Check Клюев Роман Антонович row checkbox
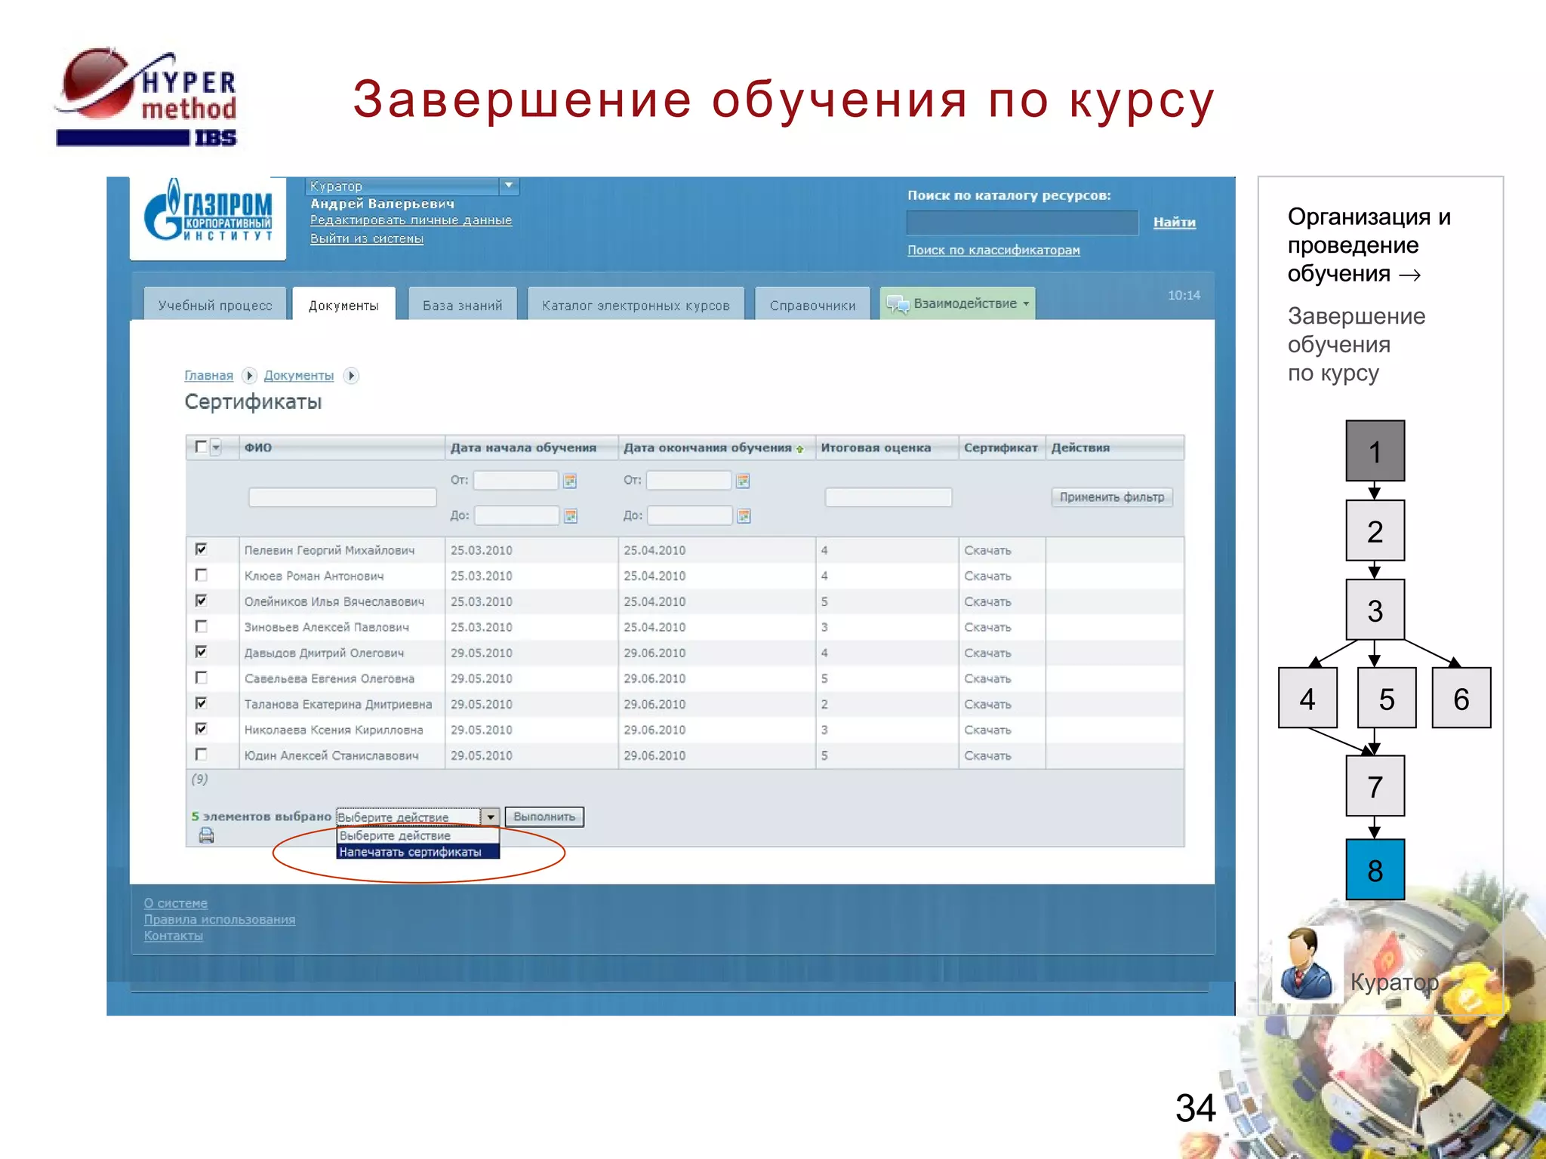The width and height of the screenshot is (1546, 1159). [201, 575]
